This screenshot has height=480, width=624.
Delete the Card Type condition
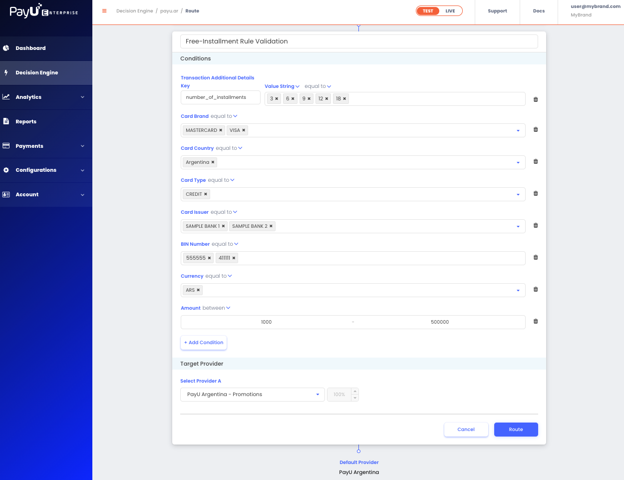click(536, 193)
